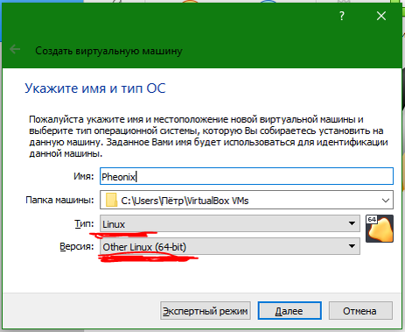
Task: Click the folder path C:\Users\Пётр\VirtualBox VMs
Action: (185, 201)
